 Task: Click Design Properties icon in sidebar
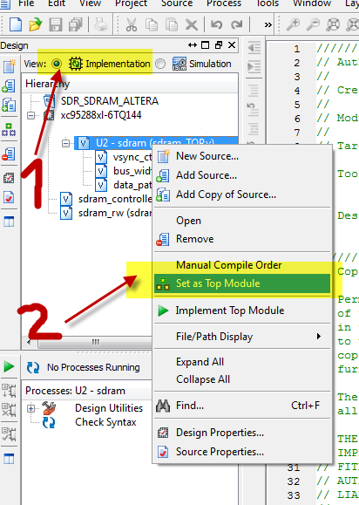click(9, 178)
